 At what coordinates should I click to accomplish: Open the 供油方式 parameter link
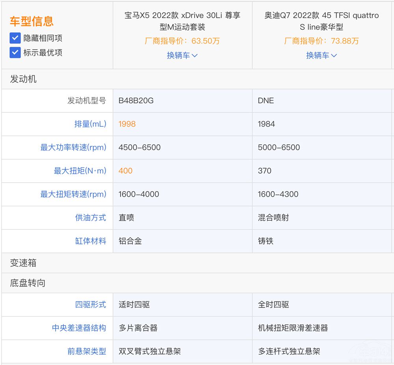(x=91, y=218)
